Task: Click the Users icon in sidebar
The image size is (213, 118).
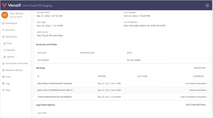Action: (x=3, y=77)
